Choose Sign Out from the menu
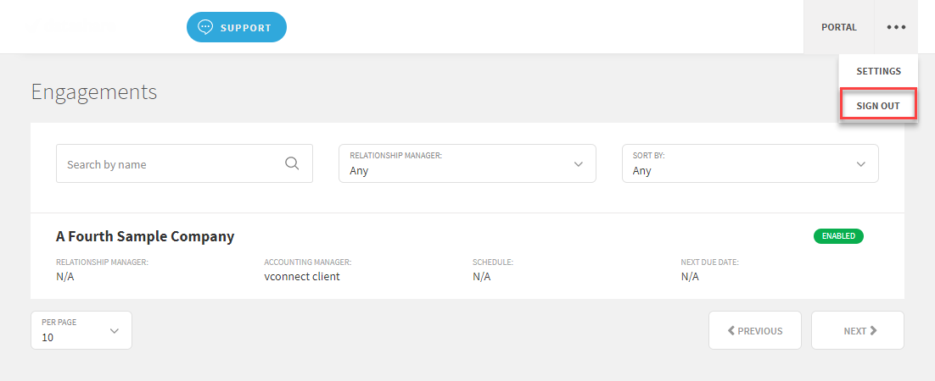 [x=878, y=106]
